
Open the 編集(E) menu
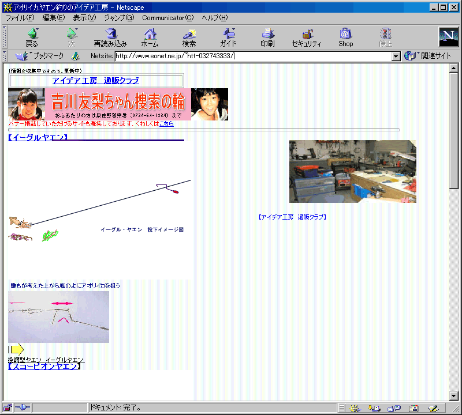coord(54,18)
